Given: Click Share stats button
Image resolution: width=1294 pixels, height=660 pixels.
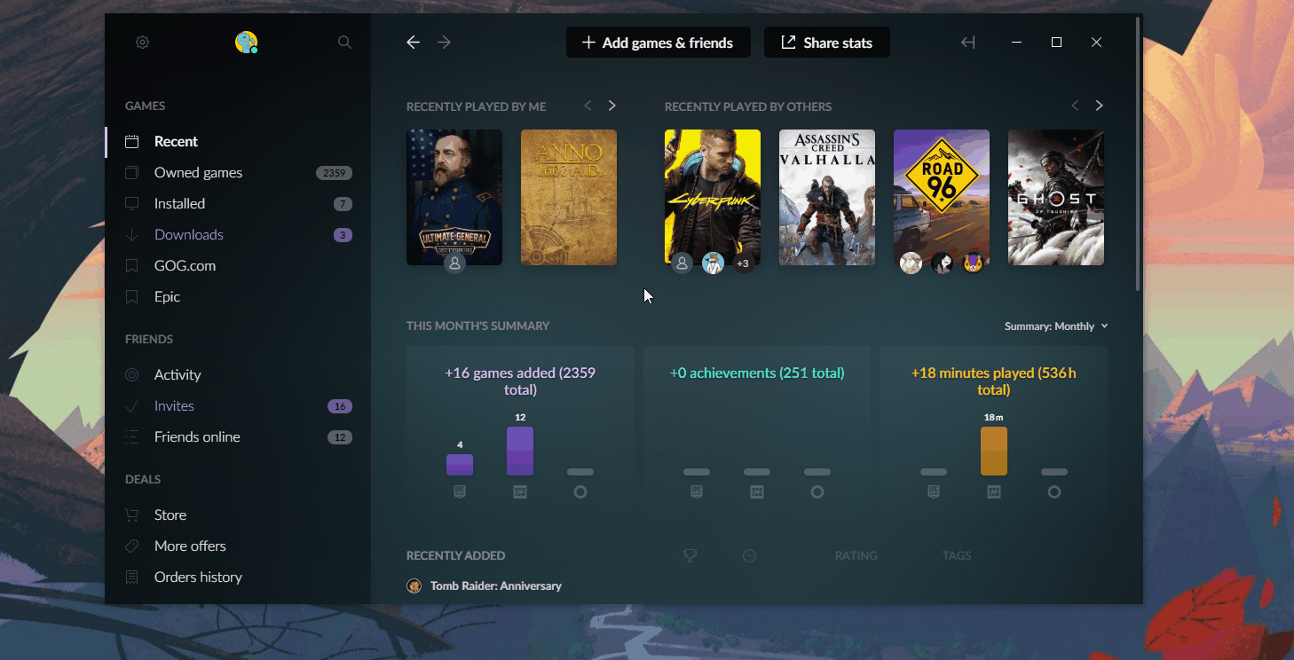Looking at the screenshot, I should click(x=826, y=42).
